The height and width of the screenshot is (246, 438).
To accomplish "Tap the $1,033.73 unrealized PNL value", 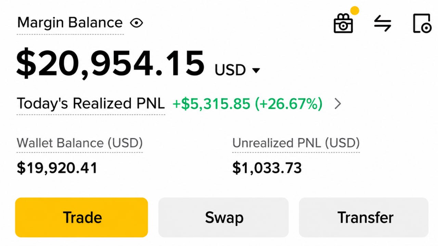I will 267,168.
